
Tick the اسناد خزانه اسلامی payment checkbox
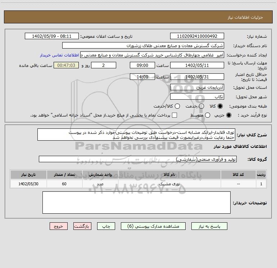(x=174, y=115)
